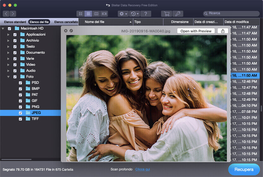
Task: Click the sidebar horizontal scrollbar
Action: click(16, 159)
